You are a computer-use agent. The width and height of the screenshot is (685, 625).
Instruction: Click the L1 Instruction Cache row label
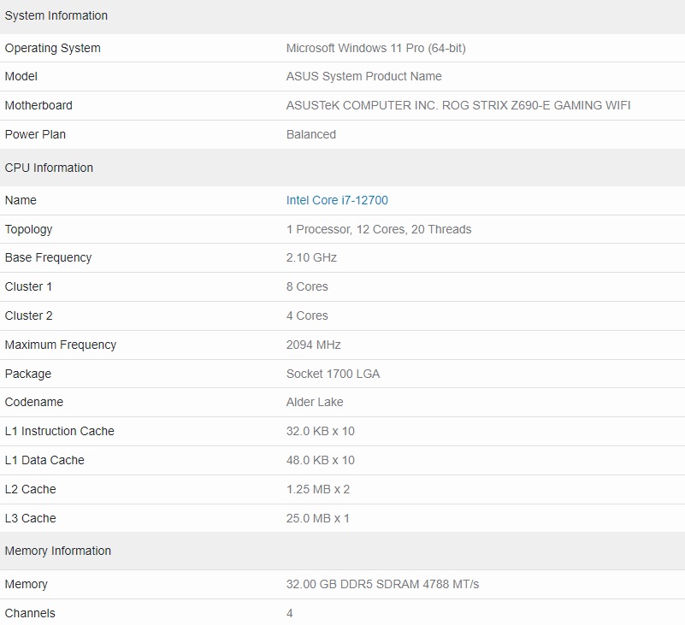click(x=59, y=431)
